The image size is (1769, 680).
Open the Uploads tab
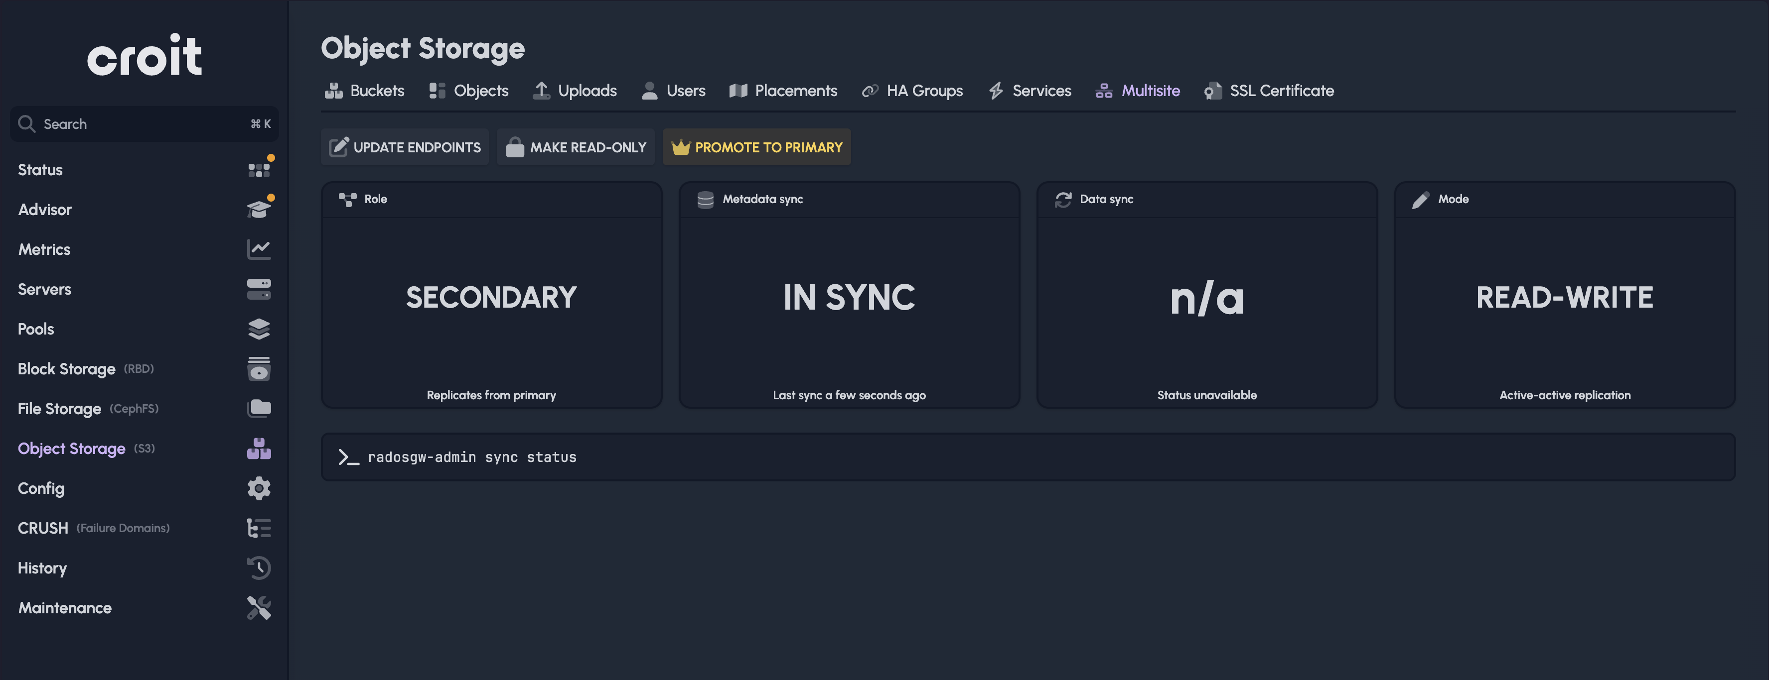(575, 91)
